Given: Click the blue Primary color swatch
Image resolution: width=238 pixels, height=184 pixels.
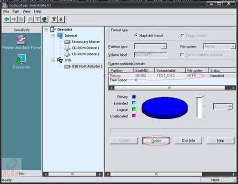Looking at the screenshot, I should pos(134,97).
